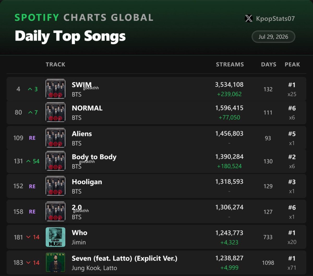313x276 pixels.
Task: Click the 2.0 album cover thumbnail
Action: 56,211
